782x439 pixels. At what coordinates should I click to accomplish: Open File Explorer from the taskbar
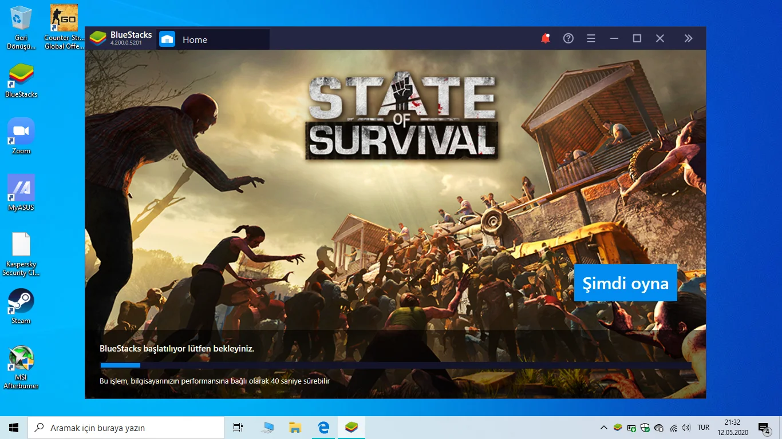click(x=295, y=428)
